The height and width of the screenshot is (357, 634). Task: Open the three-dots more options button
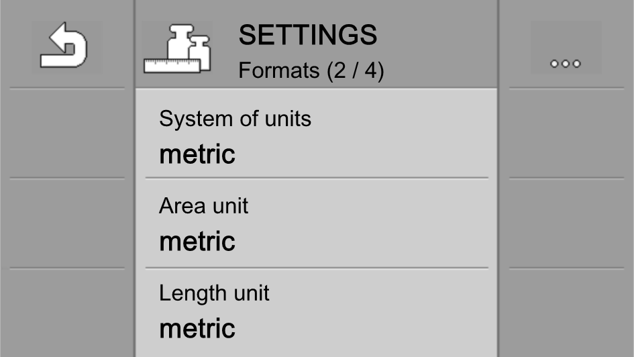coord(566,47)
